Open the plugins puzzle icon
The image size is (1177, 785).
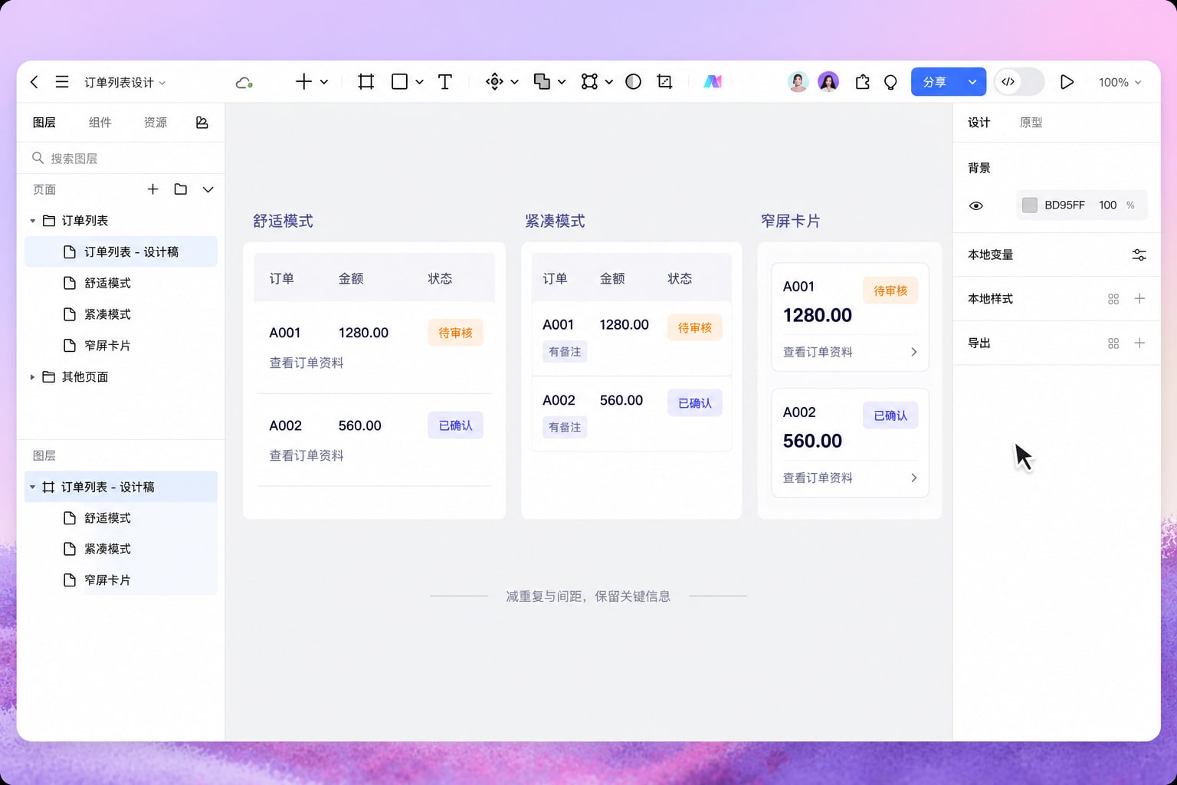(862, 82)
